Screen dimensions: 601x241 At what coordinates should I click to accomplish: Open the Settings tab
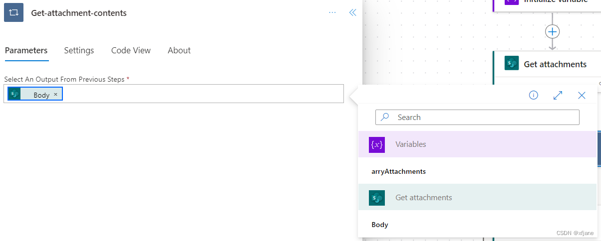pos(79,50)
